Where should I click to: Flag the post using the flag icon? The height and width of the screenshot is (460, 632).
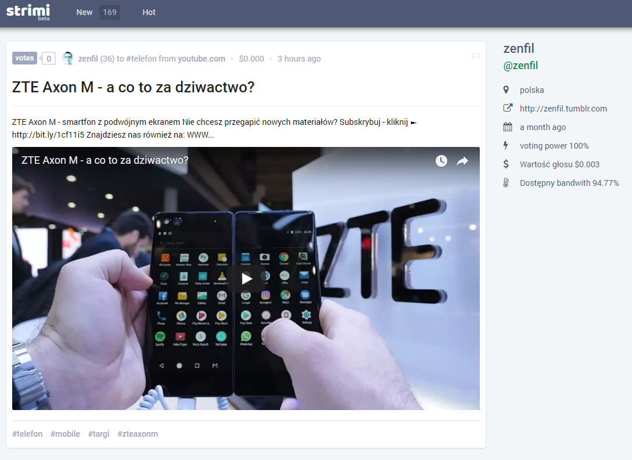click(x=476, y=56)
